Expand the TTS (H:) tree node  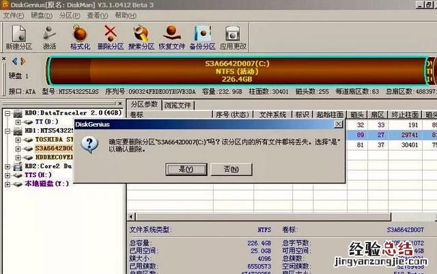[x=8, y=175]
